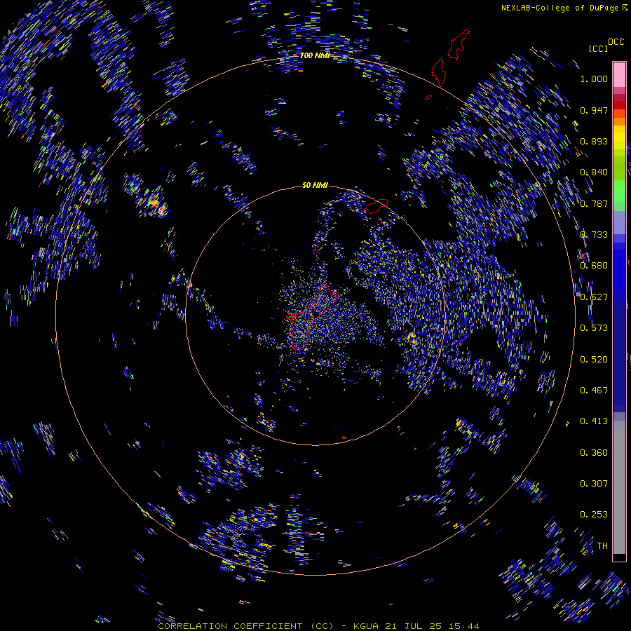Click the red Guam island outline at radar center

pos(312,318)
